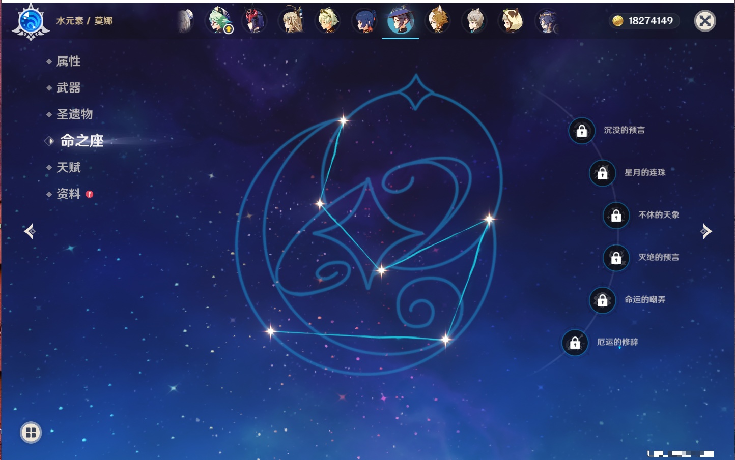
Task: Click lock icon for 不休的天象
Action: coord(616,216)
